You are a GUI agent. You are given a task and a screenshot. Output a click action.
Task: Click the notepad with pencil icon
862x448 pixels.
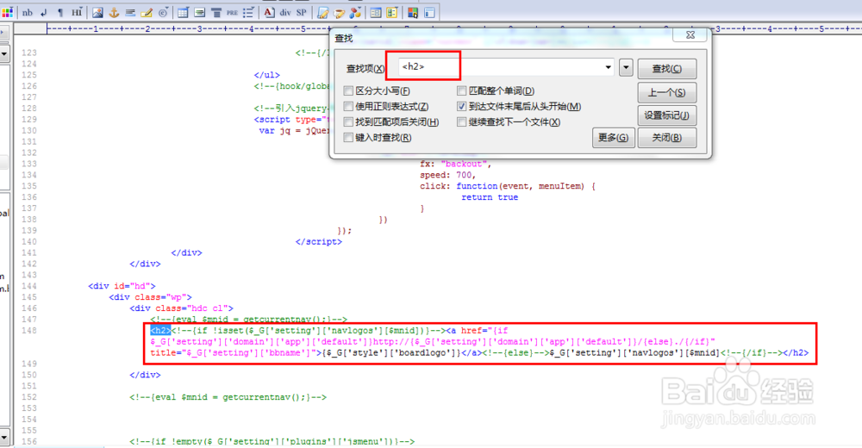pos(323,12)
